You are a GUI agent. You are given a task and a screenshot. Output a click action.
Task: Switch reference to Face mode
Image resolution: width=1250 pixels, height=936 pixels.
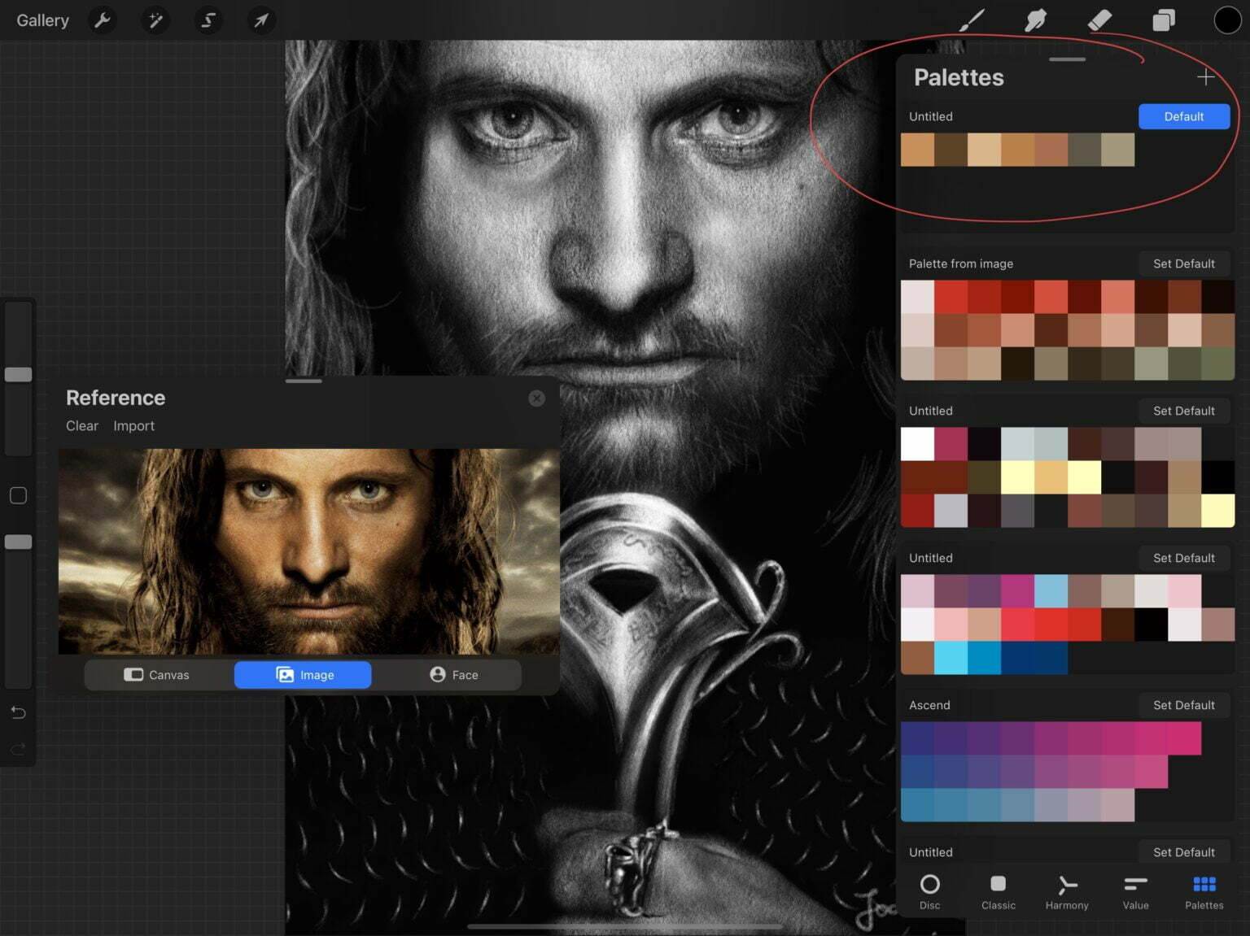pyautogui.click(x=452, y=674)
